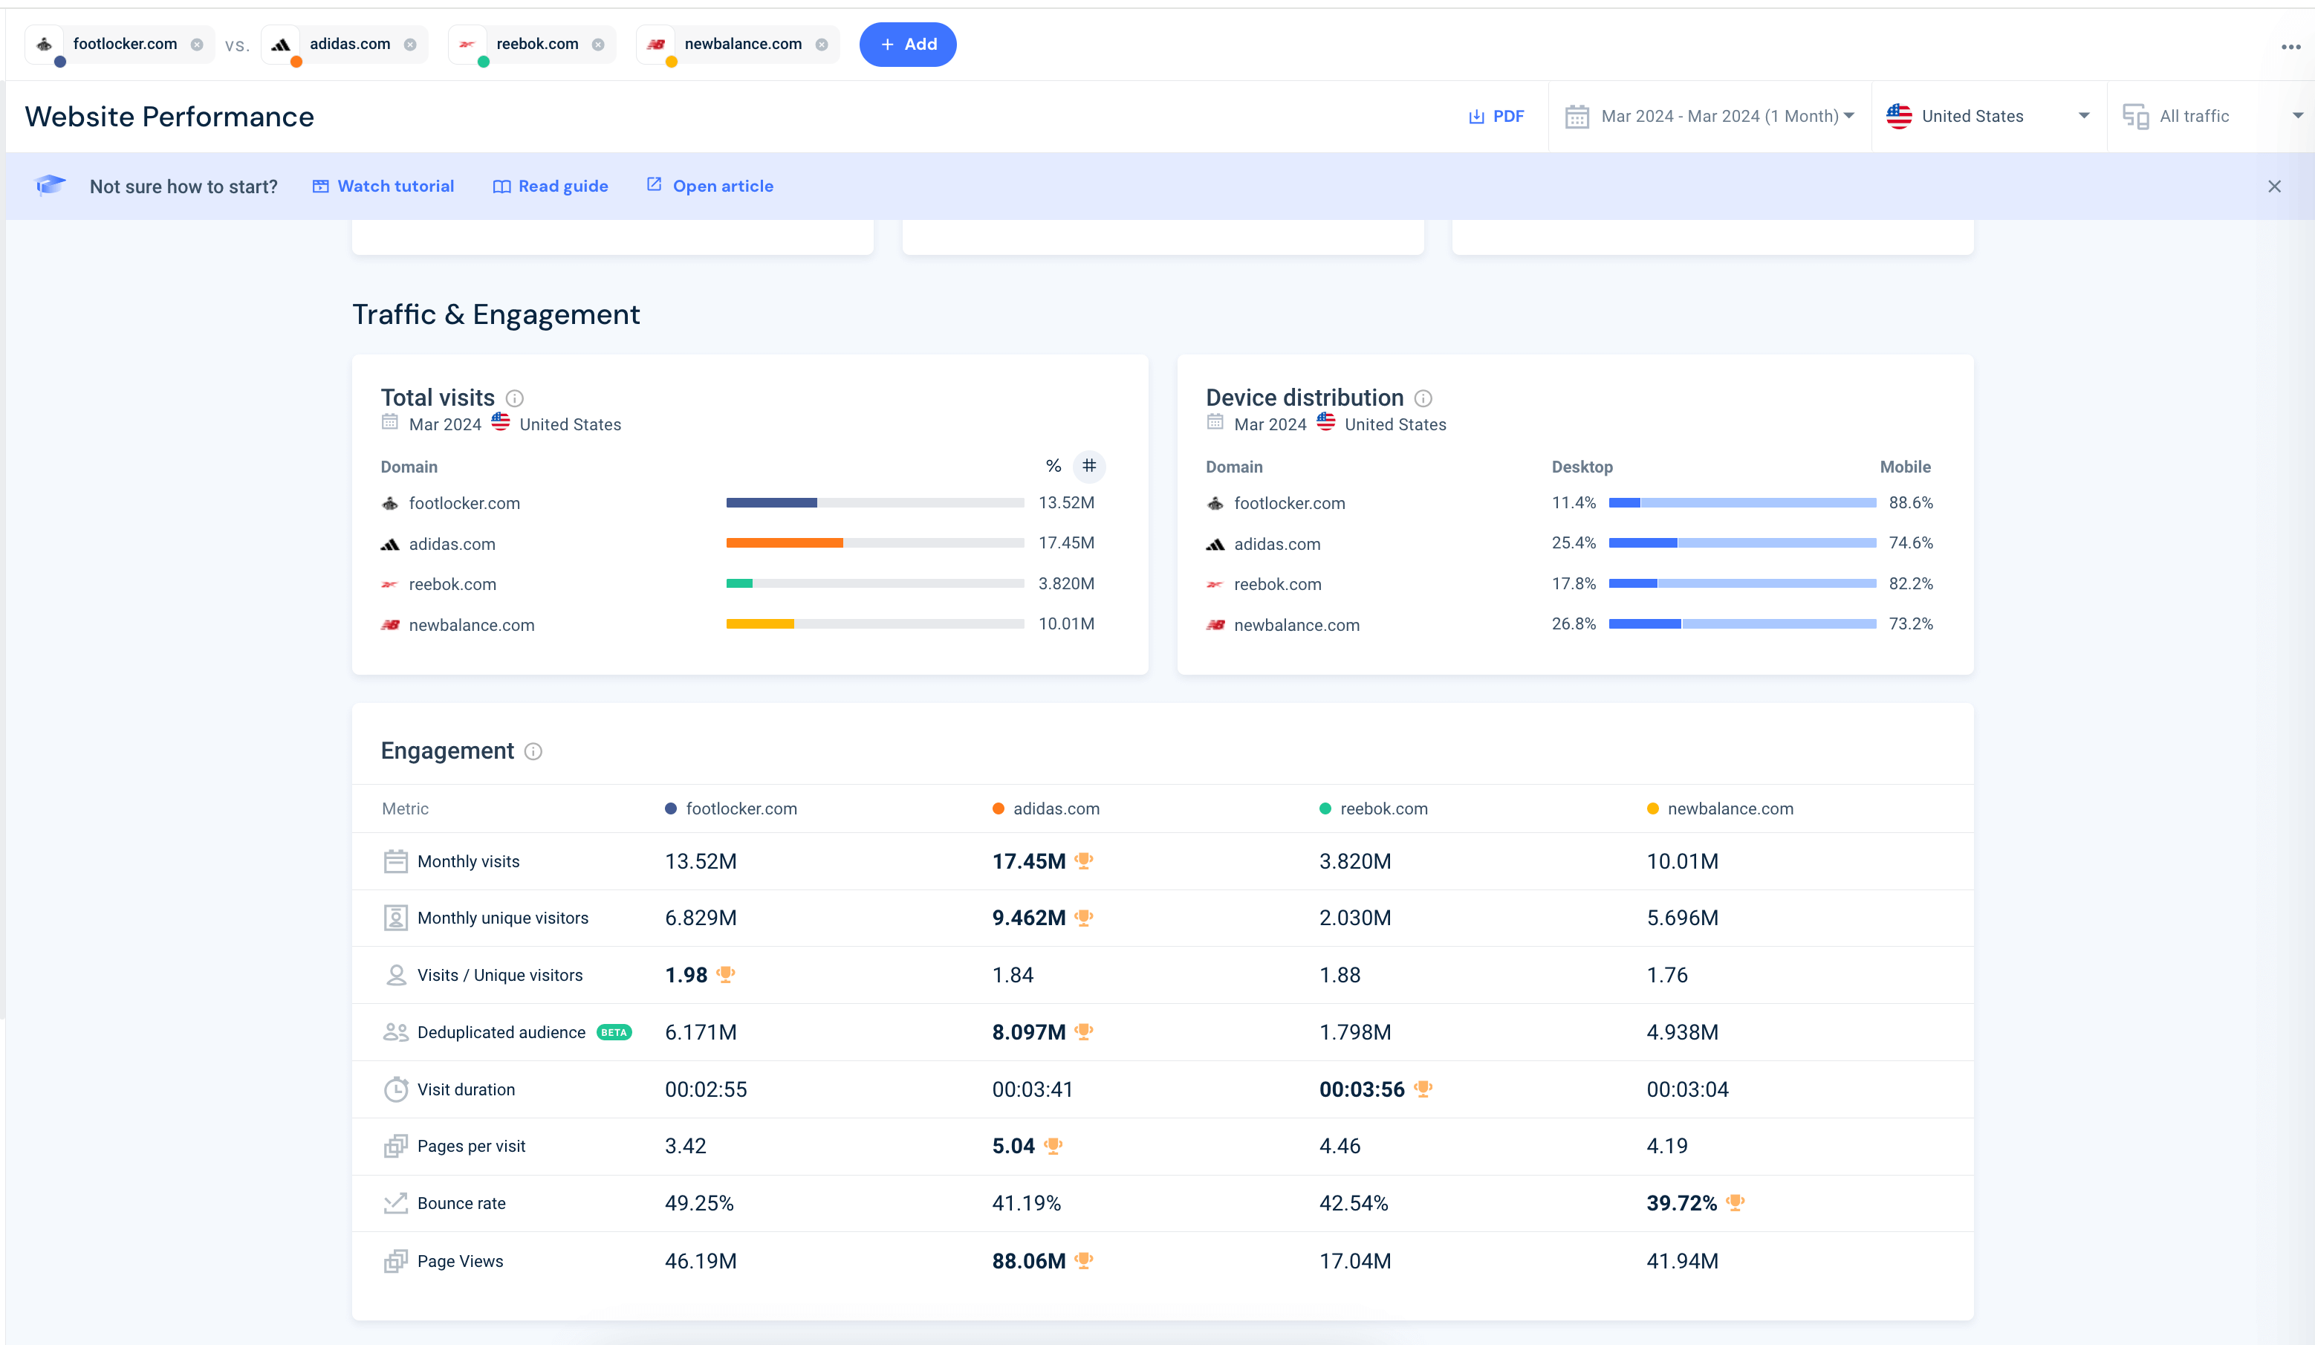2315x1345 pixels.
Task: Click the adidas.com traffic bar
Action: [784, 543]
